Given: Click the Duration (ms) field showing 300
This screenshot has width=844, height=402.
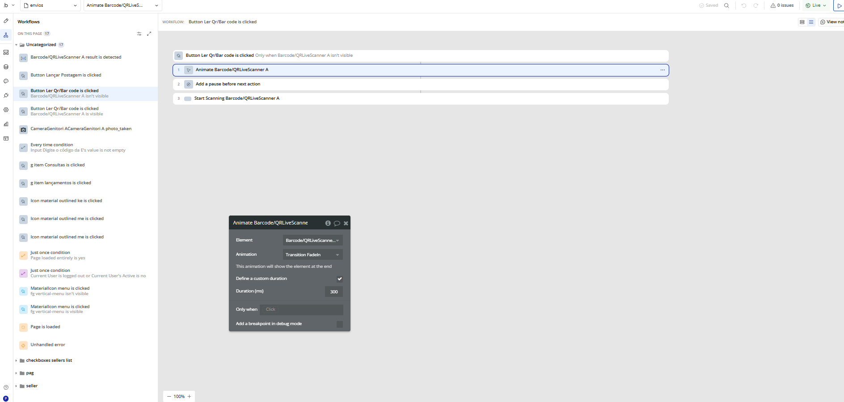Looking at the screenshot, I should (334, 292).
